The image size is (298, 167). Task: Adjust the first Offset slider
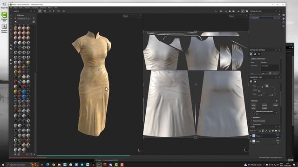click(x=261, y=95)
